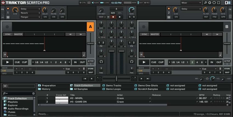Viewport: 233px width, 117px height.
Task: Toggle the loop ACTIVE button on deck A
Action: 91,61
